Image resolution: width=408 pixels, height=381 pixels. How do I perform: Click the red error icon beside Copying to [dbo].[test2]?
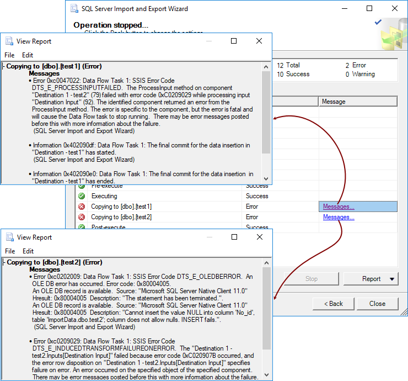click(x=82, y=217)
